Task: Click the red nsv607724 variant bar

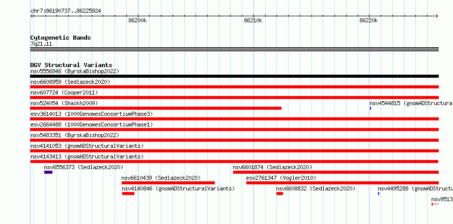Action: (234, 98)
